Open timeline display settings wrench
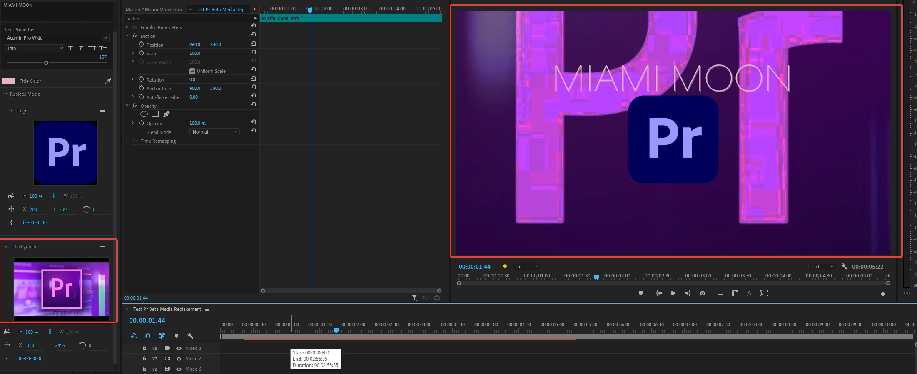Viewport: 917px width, 374px height. click(x=190, y=336)
